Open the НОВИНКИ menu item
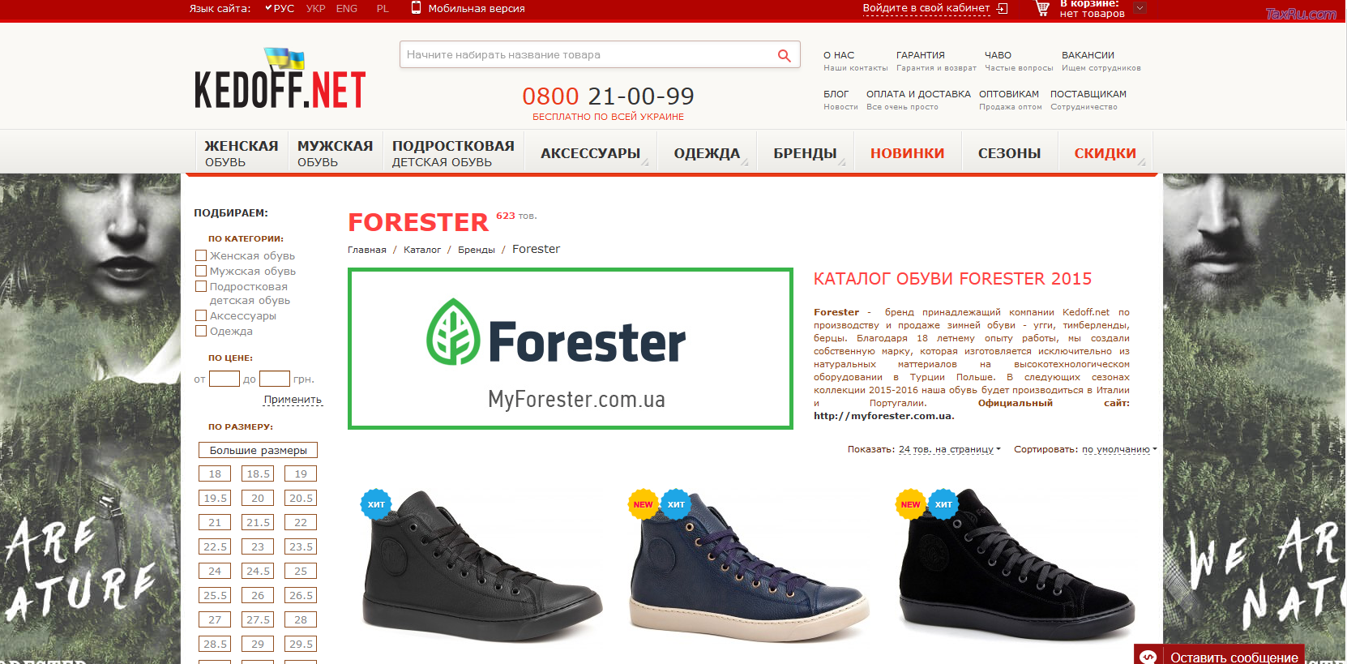 coord(908,153)
